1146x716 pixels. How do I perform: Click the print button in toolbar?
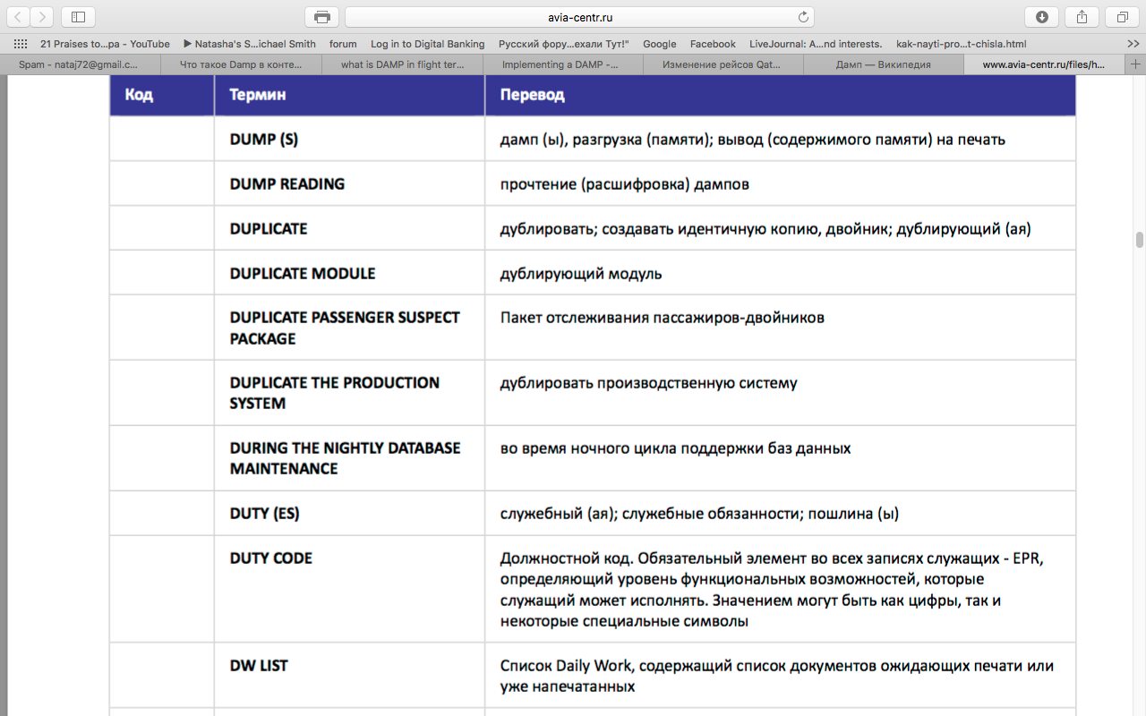[321, 17]
